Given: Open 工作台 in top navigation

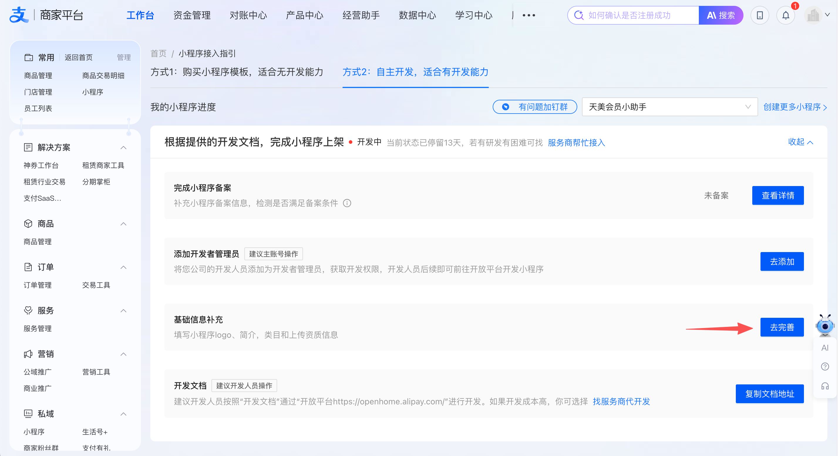Looking at the screenshot, I should (x=140, y=15).
